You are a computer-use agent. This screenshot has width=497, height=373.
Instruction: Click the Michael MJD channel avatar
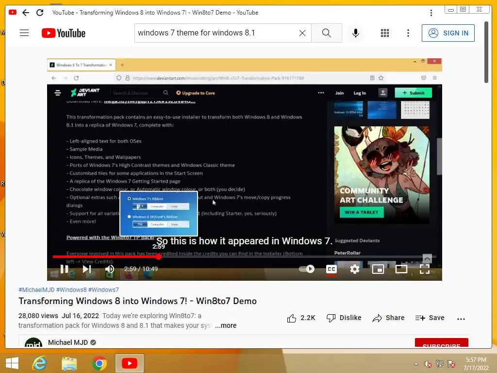(x=33, y=342)
